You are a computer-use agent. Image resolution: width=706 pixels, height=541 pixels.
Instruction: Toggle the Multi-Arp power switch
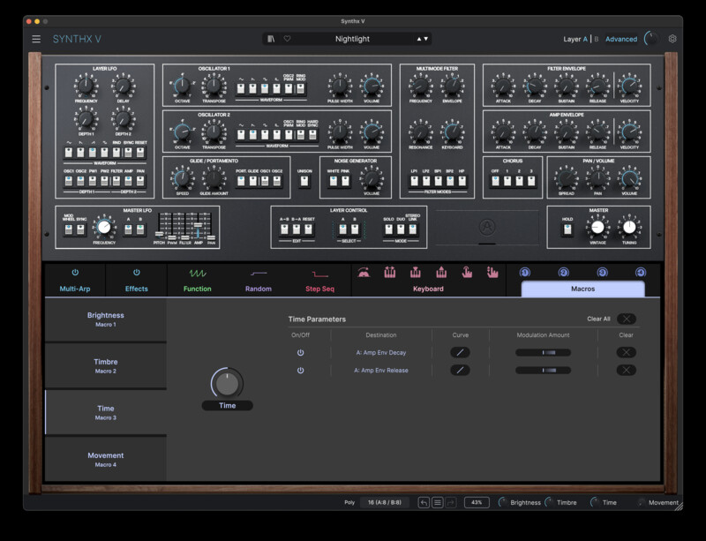pos(75,274)
